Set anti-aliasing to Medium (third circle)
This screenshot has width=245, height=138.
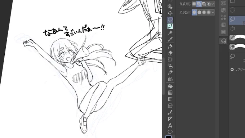point(204,12)
